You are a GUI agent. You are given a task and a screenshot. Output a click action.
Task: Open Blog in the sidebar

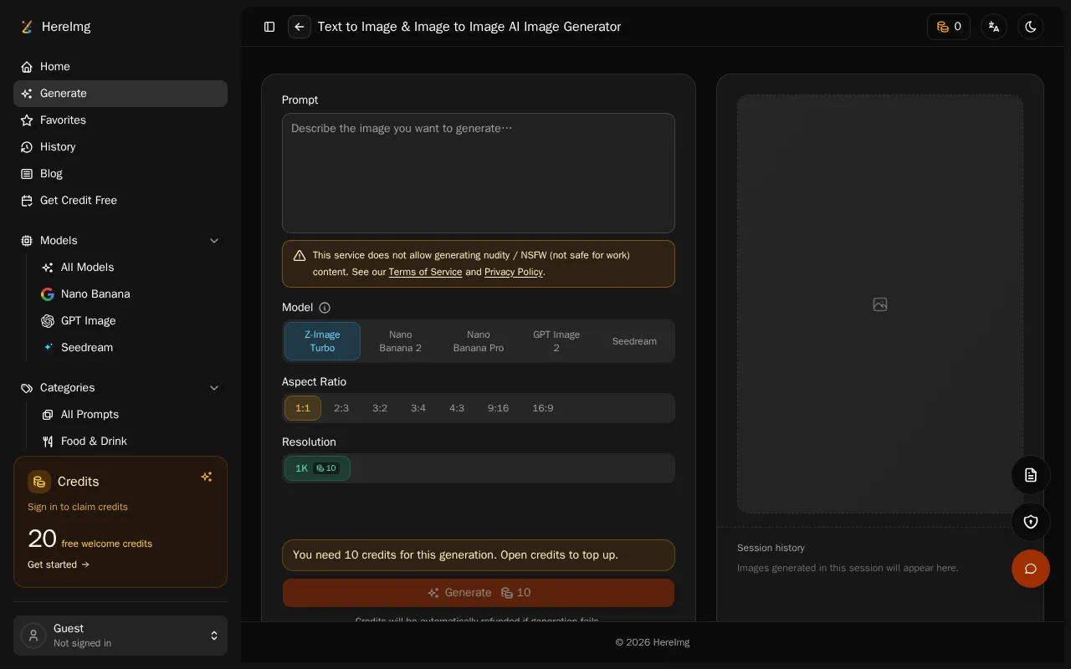120,174
